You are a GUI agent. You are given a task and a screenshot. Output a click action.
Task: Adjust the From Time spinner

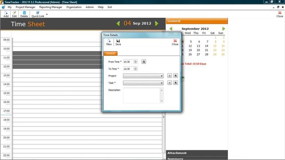(135, 62)
